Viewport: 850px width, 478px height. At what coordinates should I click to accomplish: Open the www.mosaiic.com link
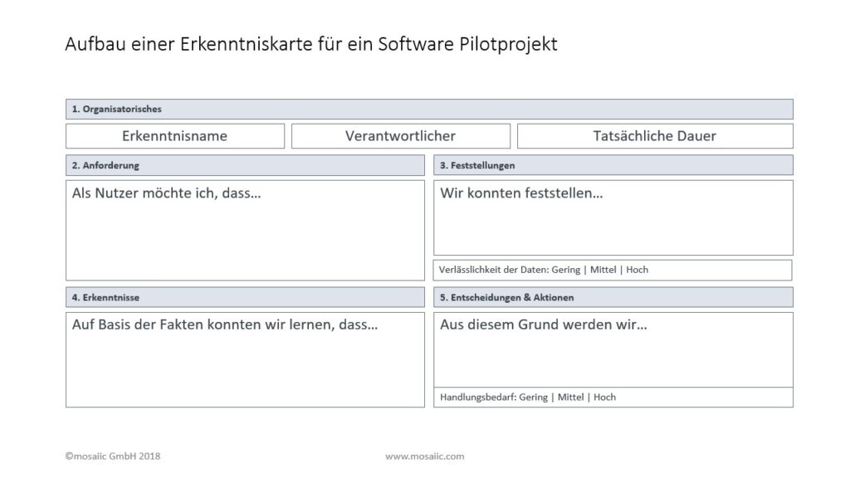point(424,456)
